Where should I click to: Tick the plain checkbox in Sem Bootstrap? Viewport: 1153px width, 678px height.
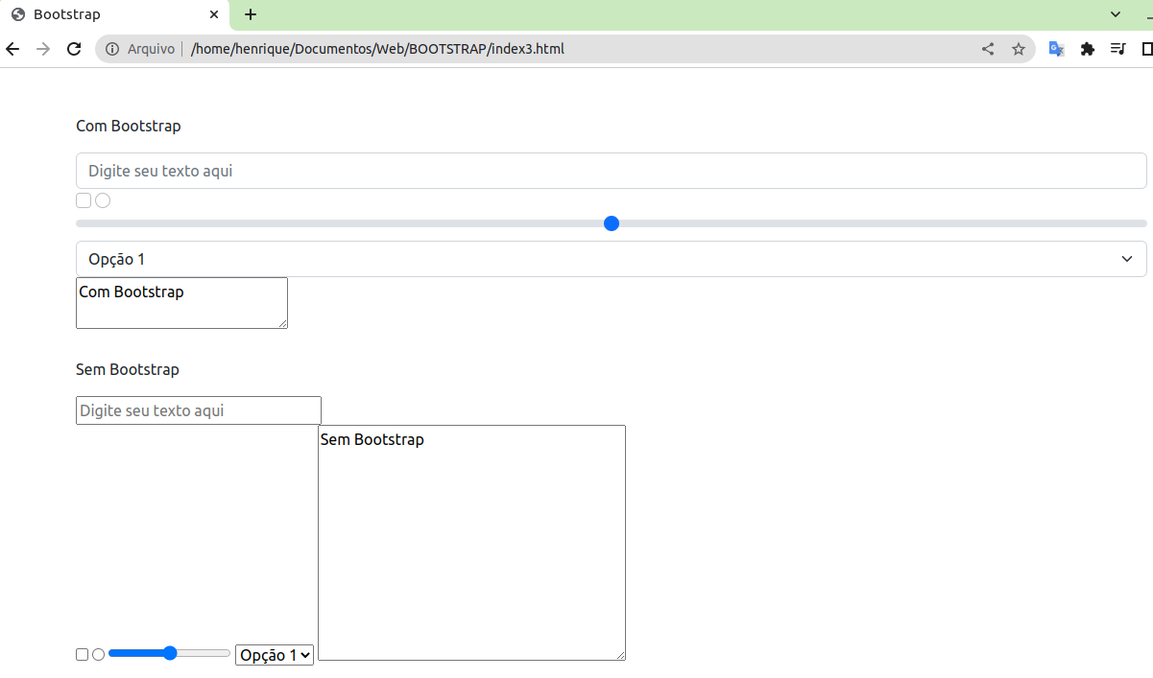click(83, 654)
